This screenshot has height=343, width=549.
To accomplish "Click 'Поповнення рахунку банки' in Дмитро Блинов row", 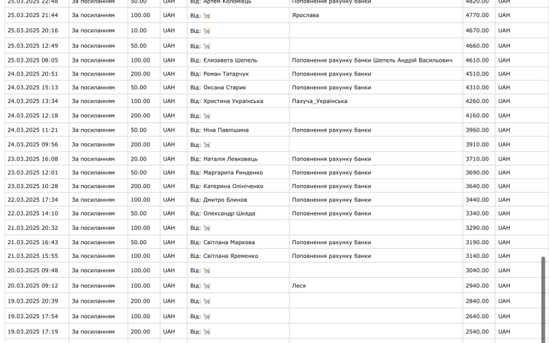I will pyautogui.click(x=331, y=200).
